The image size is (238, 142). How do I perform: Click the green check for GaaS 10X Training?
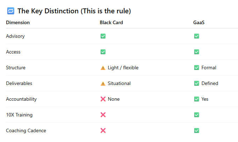[x=197, y=115]
